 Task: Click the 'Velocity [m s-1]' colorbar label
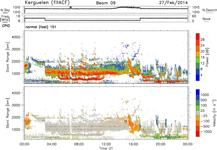click(x=214, y=113)
